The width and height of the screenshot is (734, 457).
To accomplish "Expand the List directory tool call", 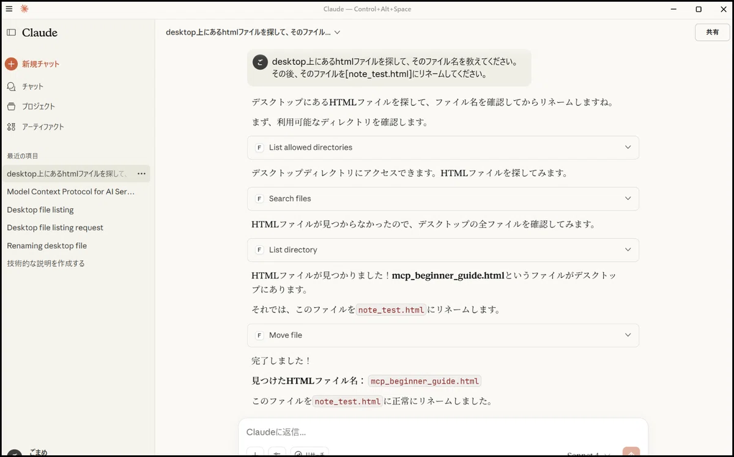I will pyautogui.click(x=443, y=250).
